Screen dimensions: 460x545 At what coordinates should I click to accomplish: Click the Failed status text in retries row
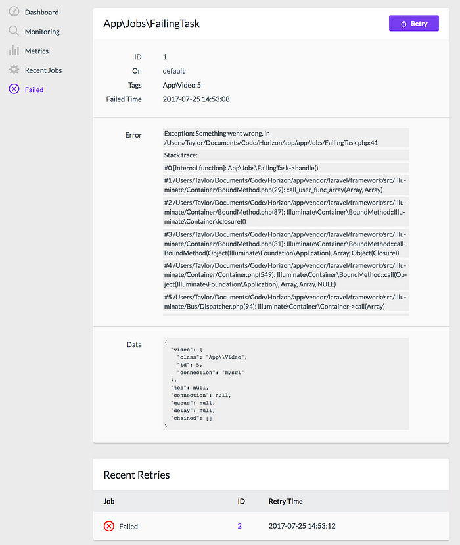[x=128, y=527]
